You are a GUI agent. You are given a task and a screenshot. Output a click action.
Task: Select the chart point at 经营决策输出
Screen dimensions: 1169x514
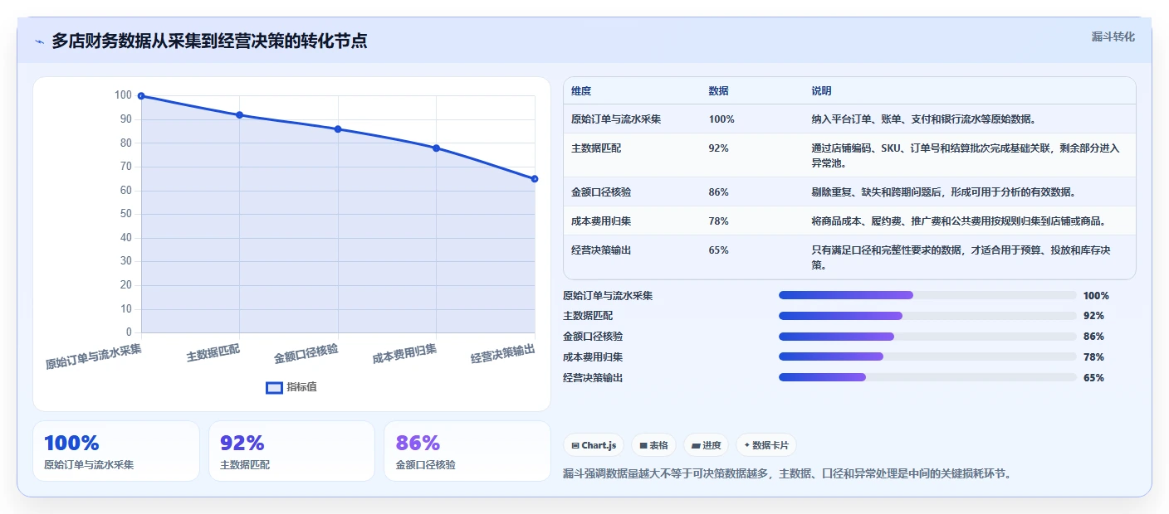(x=535, y=179)
